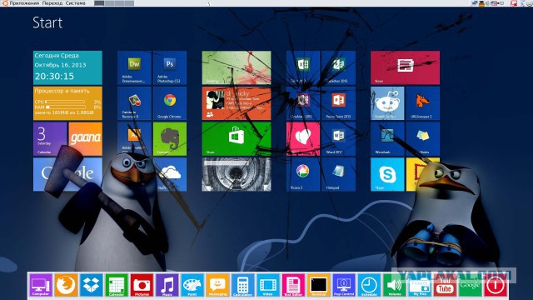
Task: Open the SkyDrive cloud tile
Action: coord(171,174)
